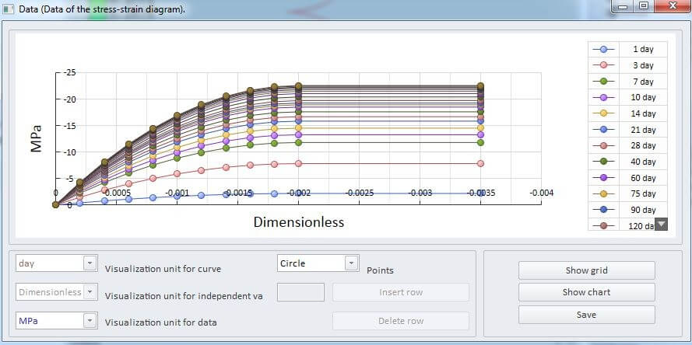
Task: Expand the Circle points style dropdown
Action: point(351,263)
